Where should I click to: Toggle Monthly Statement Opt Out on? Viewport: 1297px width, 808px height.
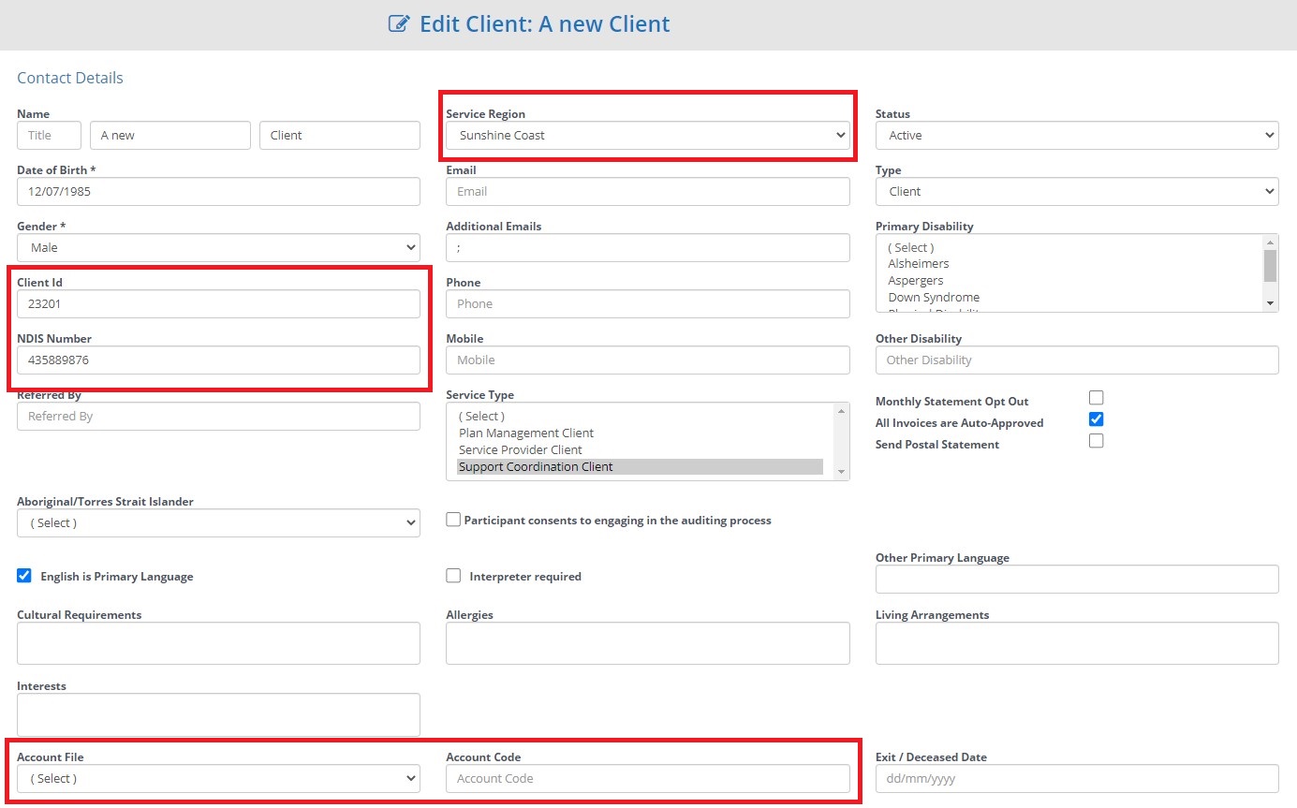(x=1096, y=398)
